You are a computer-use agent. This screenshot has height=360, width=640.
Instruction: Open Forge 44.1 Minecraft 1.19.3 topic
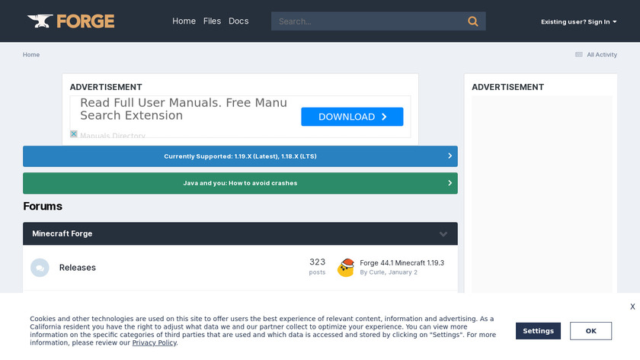coord(402,262)
